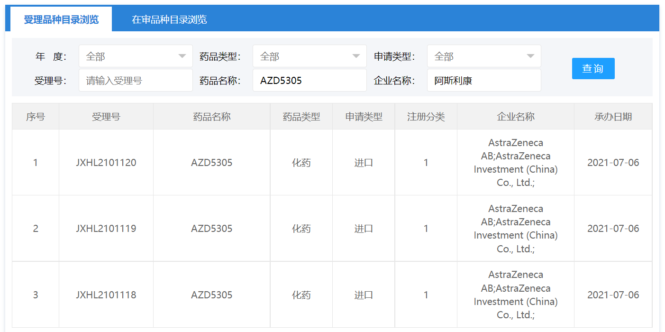This screenshot has width=665, height=332.
Task: Select the 受理品种目录浏览 tab
Action: coord(61,19)
